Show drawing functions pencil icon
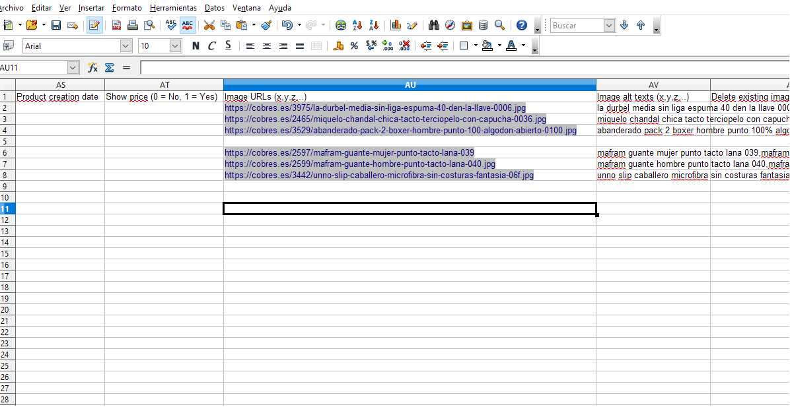The width and height of the screenshot is (790, 409). 412,25
